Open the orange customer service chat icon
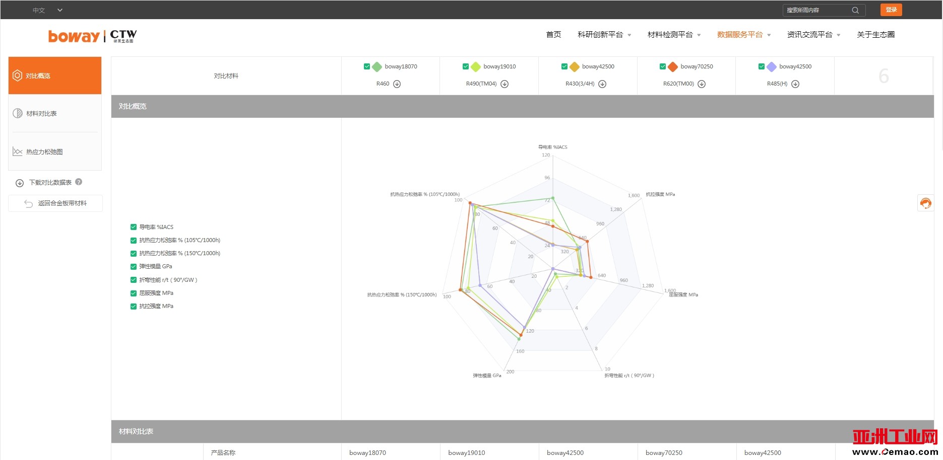This screenshot has width=943, height=460. (926, 203)
